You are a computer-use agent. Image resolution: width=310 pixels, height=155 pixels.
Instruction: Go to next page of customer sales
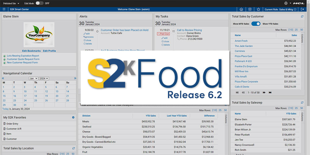pyautogui.click(x=264, y=92)
